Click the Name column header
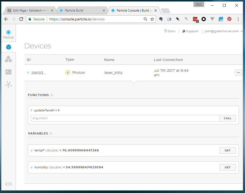Image resolution: width=245 pixels, height=193 pixels. [x=109, y=60]
